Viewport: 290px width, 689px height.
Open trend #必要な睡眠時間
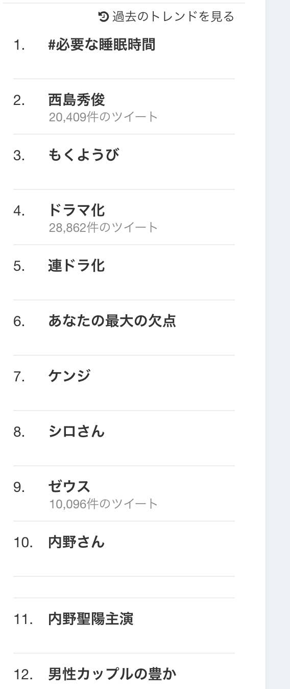[x=102, y=45]
